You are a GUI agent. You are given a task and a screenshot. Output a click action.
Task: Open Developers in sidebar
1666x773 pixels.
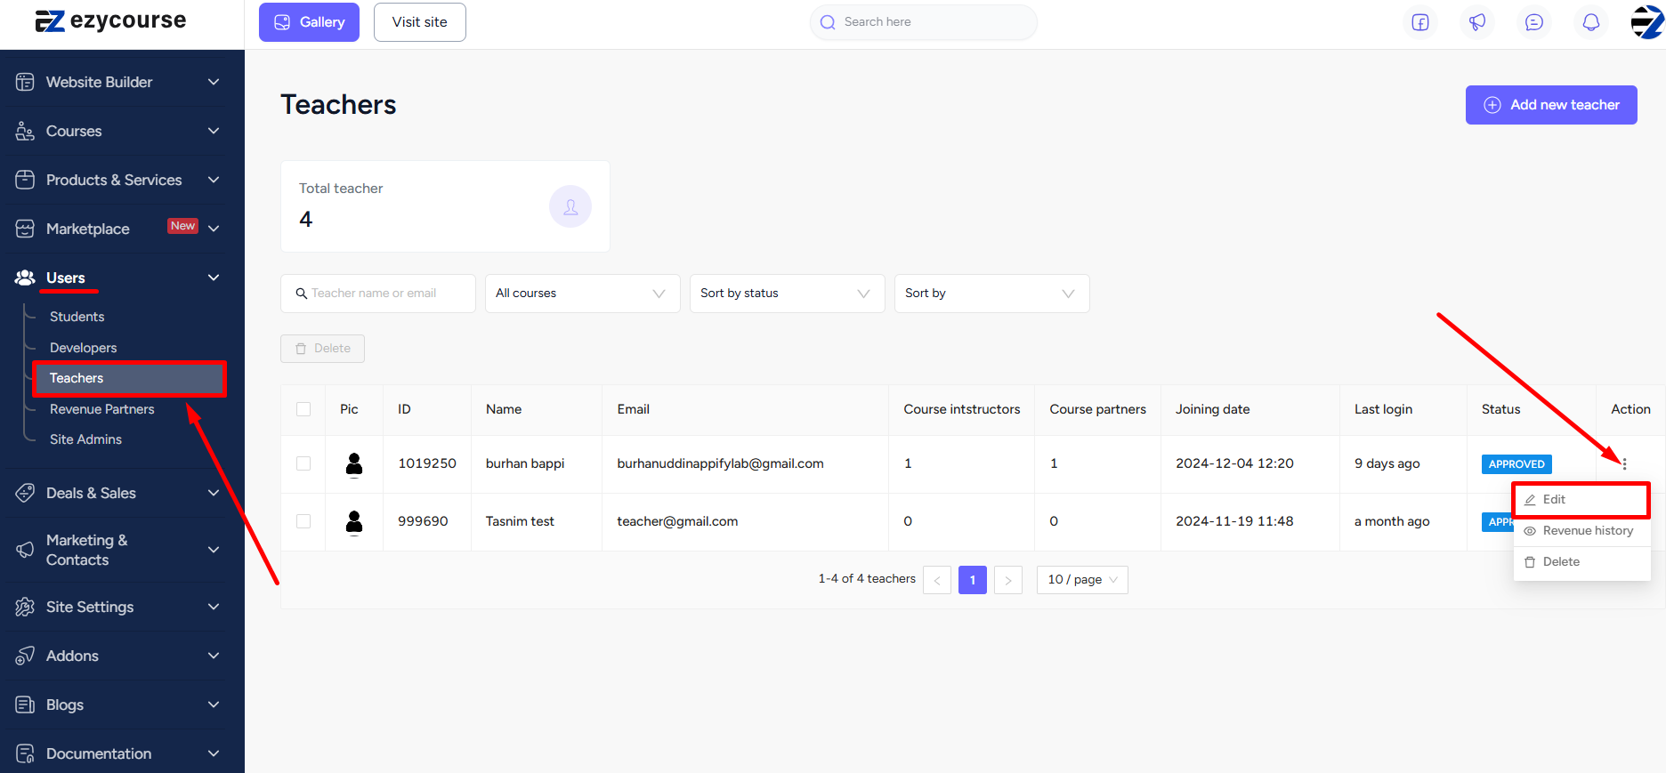[84, 348]
